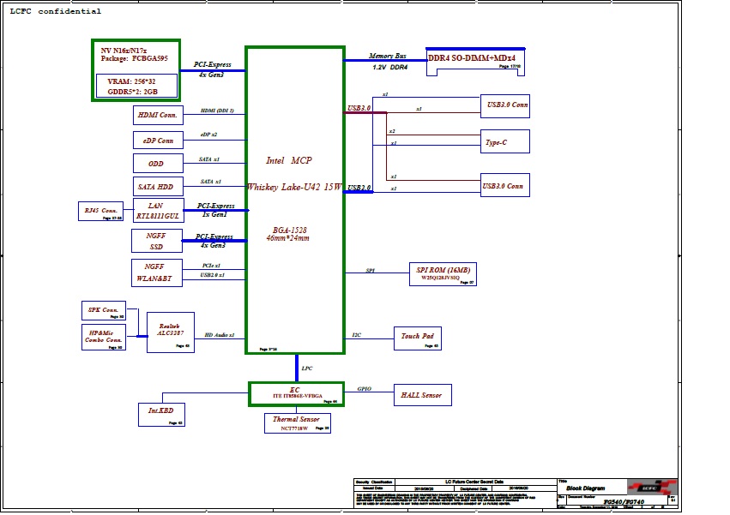
Task: Click the LCFC logo in title block
Action: coord(652,487)
